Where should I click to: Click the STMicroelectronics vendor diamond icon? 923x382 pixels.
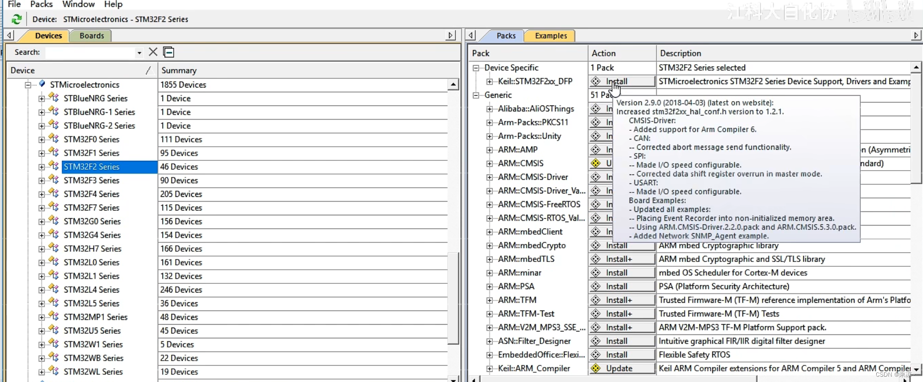42,84
